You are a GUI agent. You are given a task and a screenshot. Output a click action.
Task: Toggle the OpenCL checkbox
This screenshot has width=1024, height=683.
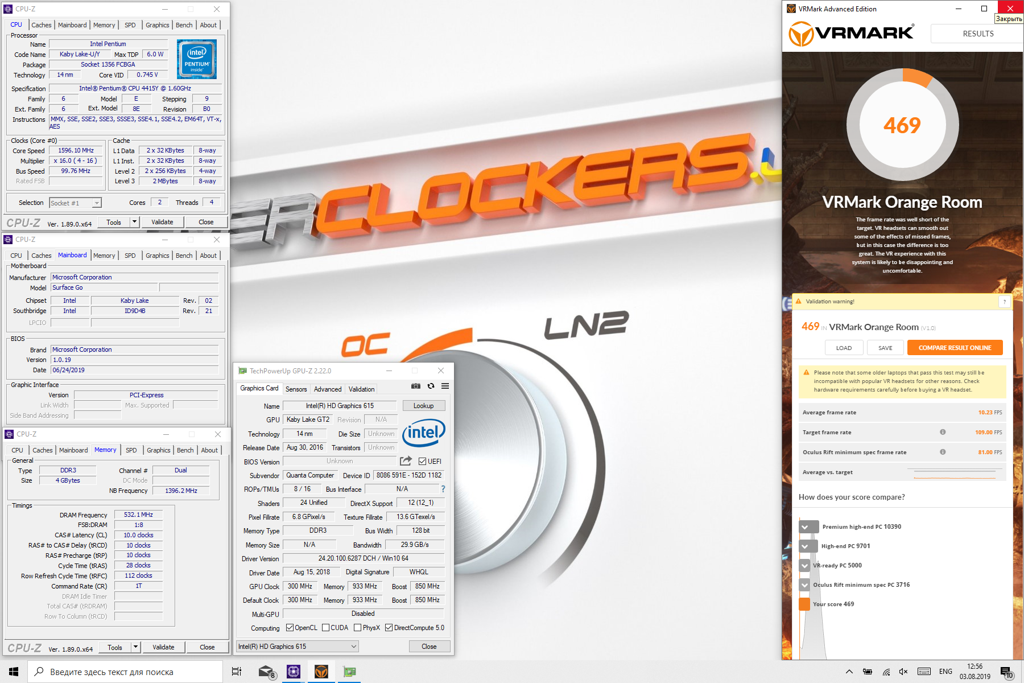(x=290, y=628)
